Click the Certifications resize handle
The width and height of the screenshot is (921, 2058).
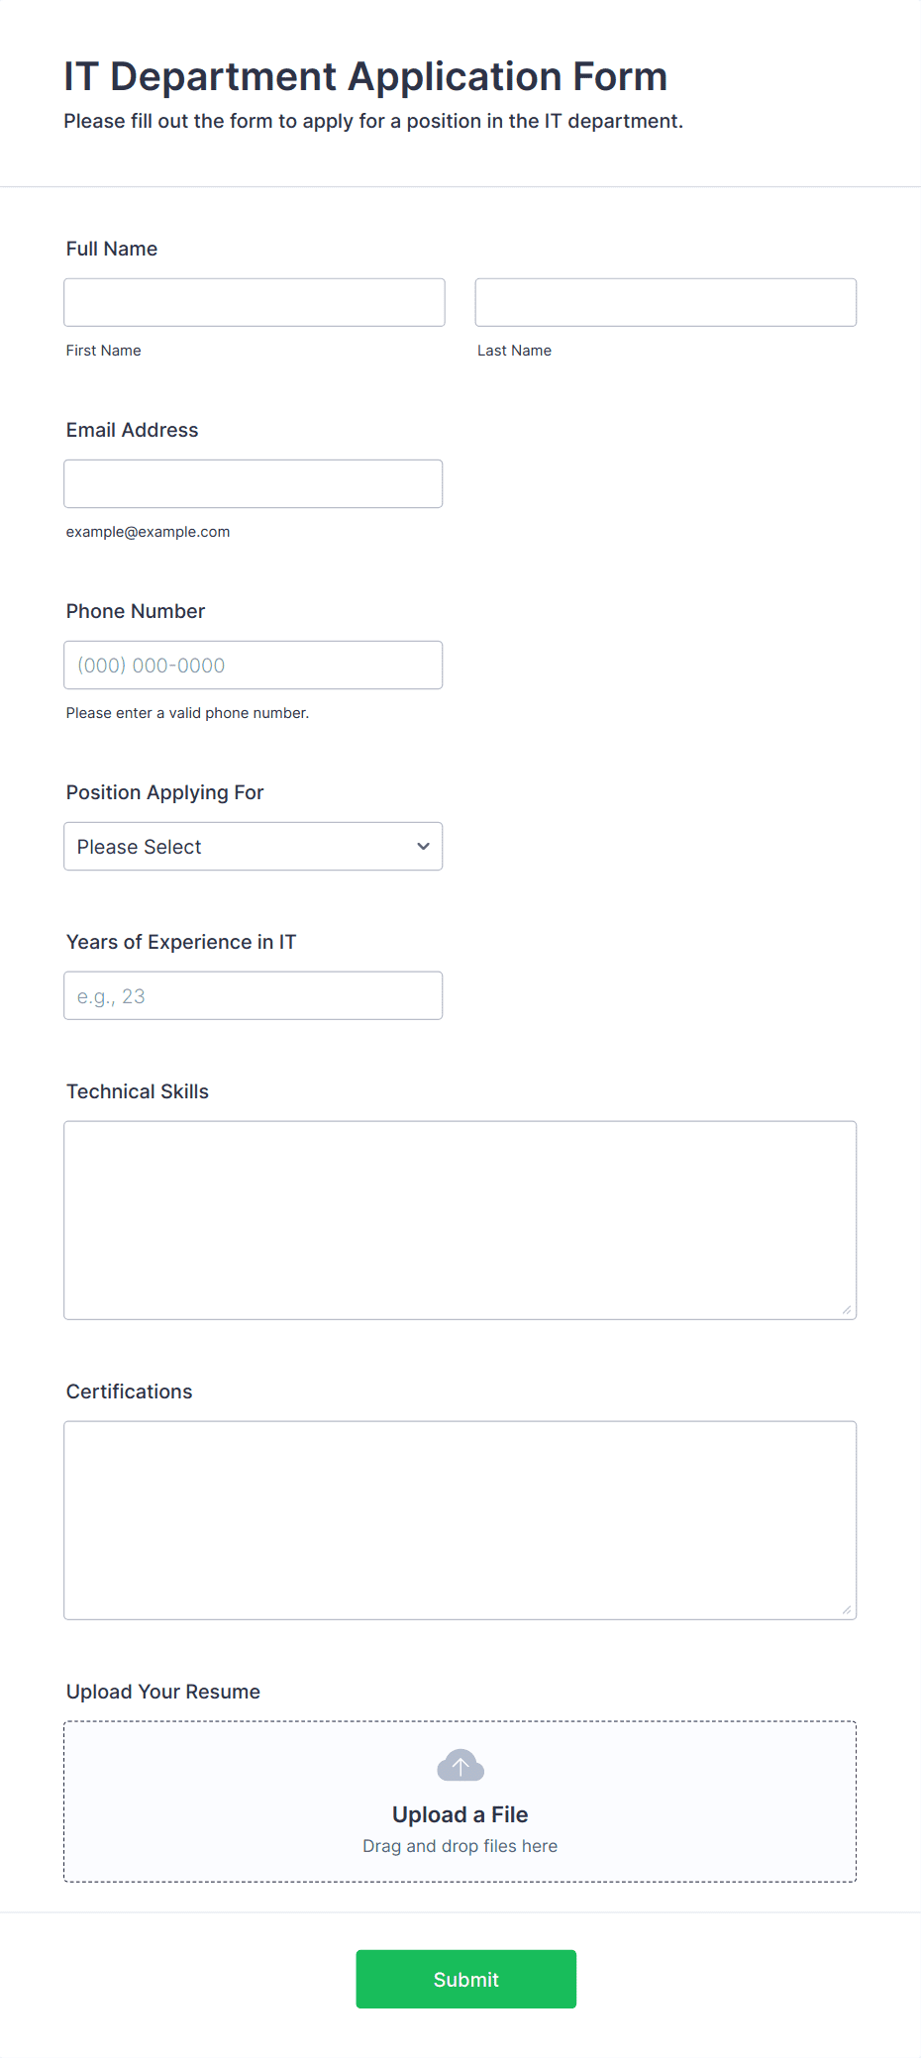847,1610
